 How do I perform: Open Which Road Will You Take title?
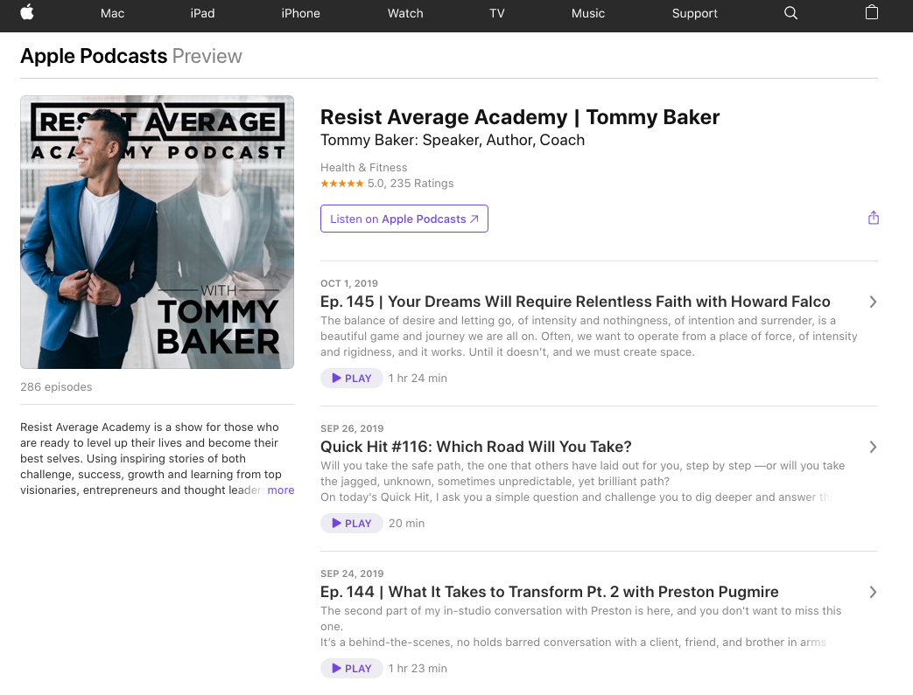point(475,447)
